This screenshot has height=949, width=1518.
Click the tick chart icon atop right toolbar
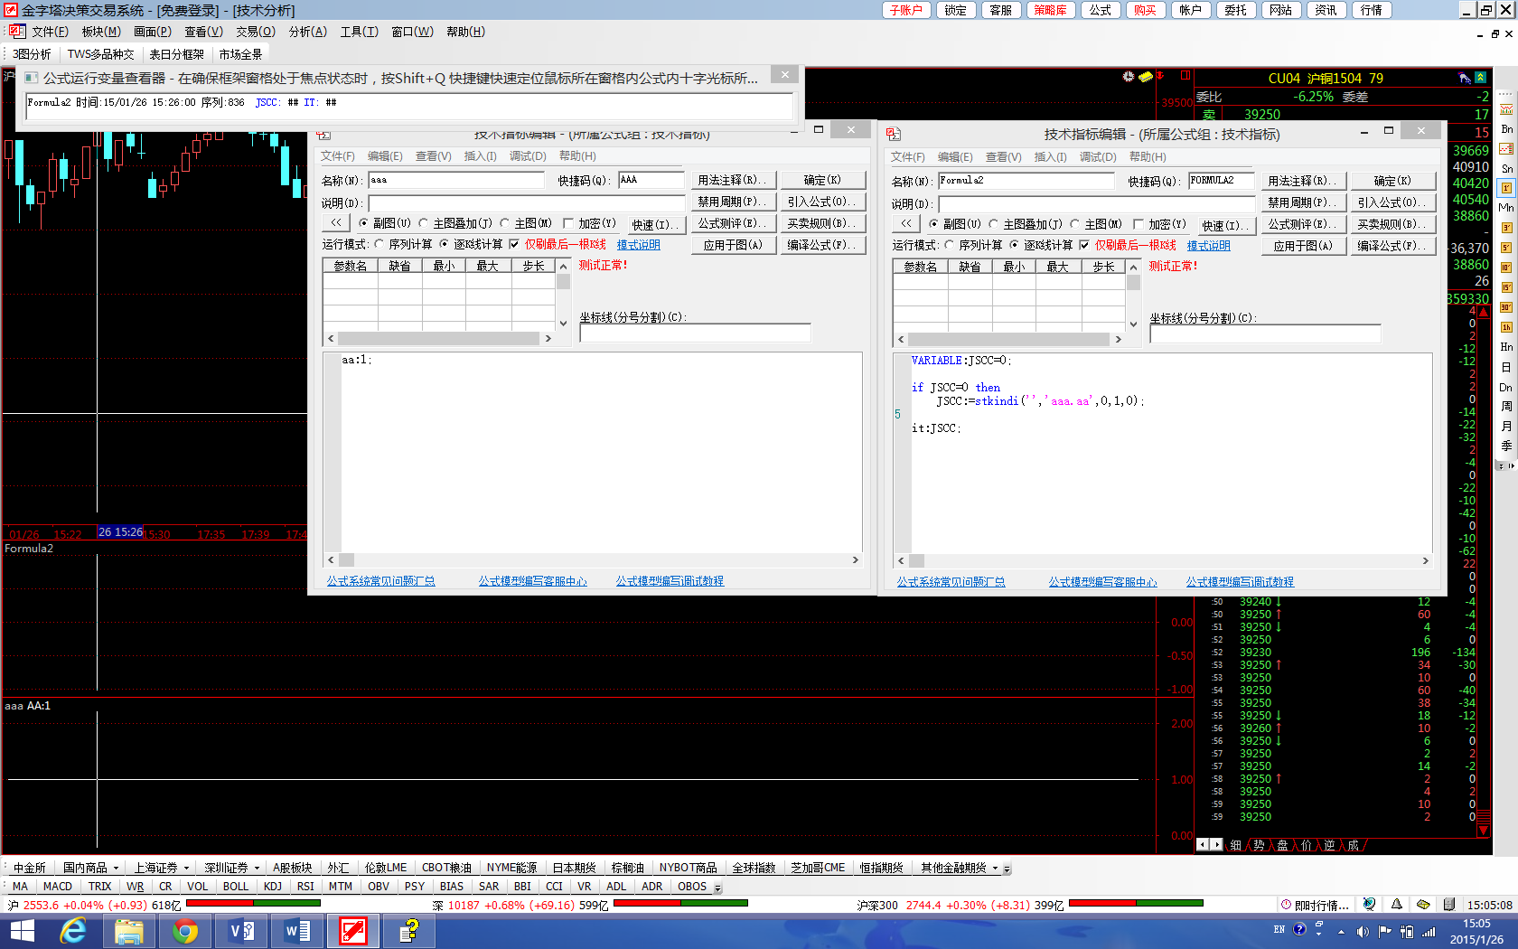pyautogui.click(x=1506, y=109)
